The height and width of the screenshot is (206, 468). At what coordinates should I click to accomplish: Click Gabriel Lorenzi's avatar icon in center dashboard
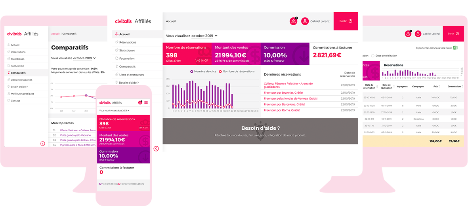click(x=305, y=21)
